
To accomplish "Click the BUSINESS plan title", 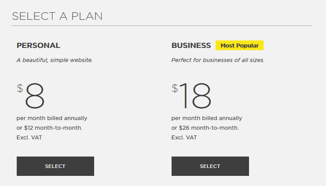I will point(191,45).
